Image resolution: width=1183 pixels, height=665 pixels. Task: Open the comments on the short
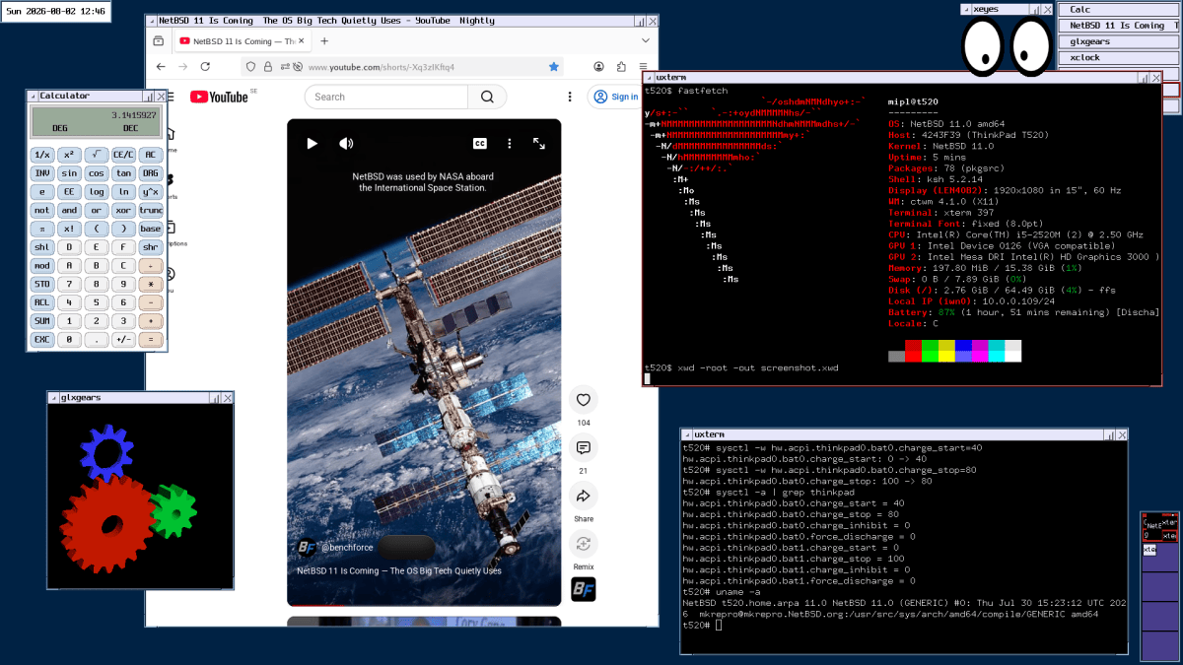coord(584,447)
